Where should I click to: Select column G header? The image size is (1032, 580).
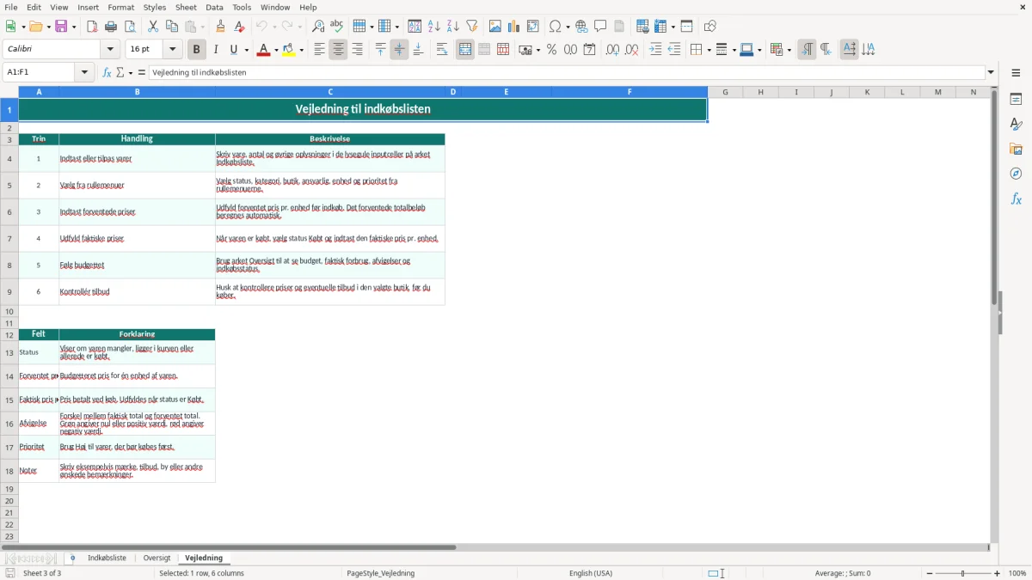pyautogui.click(x=725, y=92)
